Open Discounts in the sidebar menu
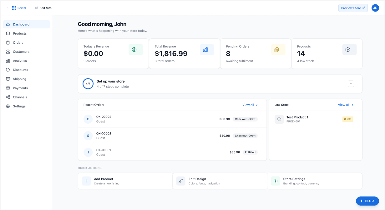 coord(27,70)
